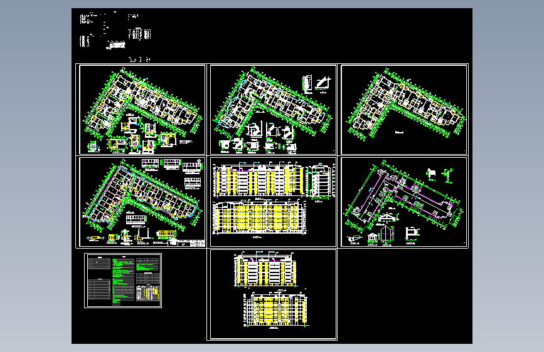544x352 pixels.
Task: Click the floor plan sheet without detail drawings
Action: (x=404, y=110)
